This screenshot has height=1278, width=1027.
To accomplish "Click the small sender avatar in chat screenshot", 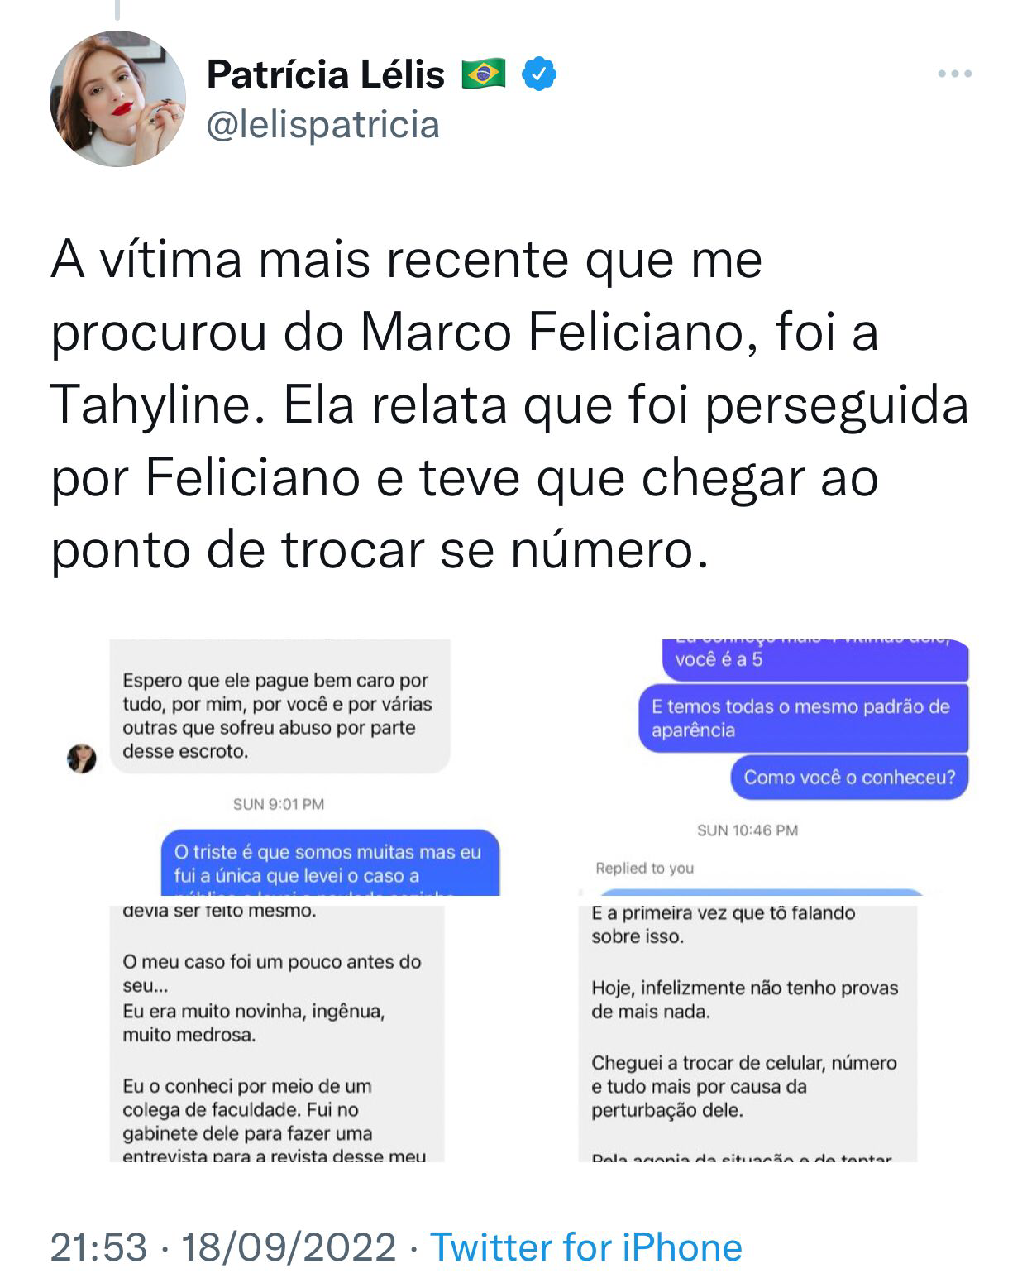I will click(82, 758).
